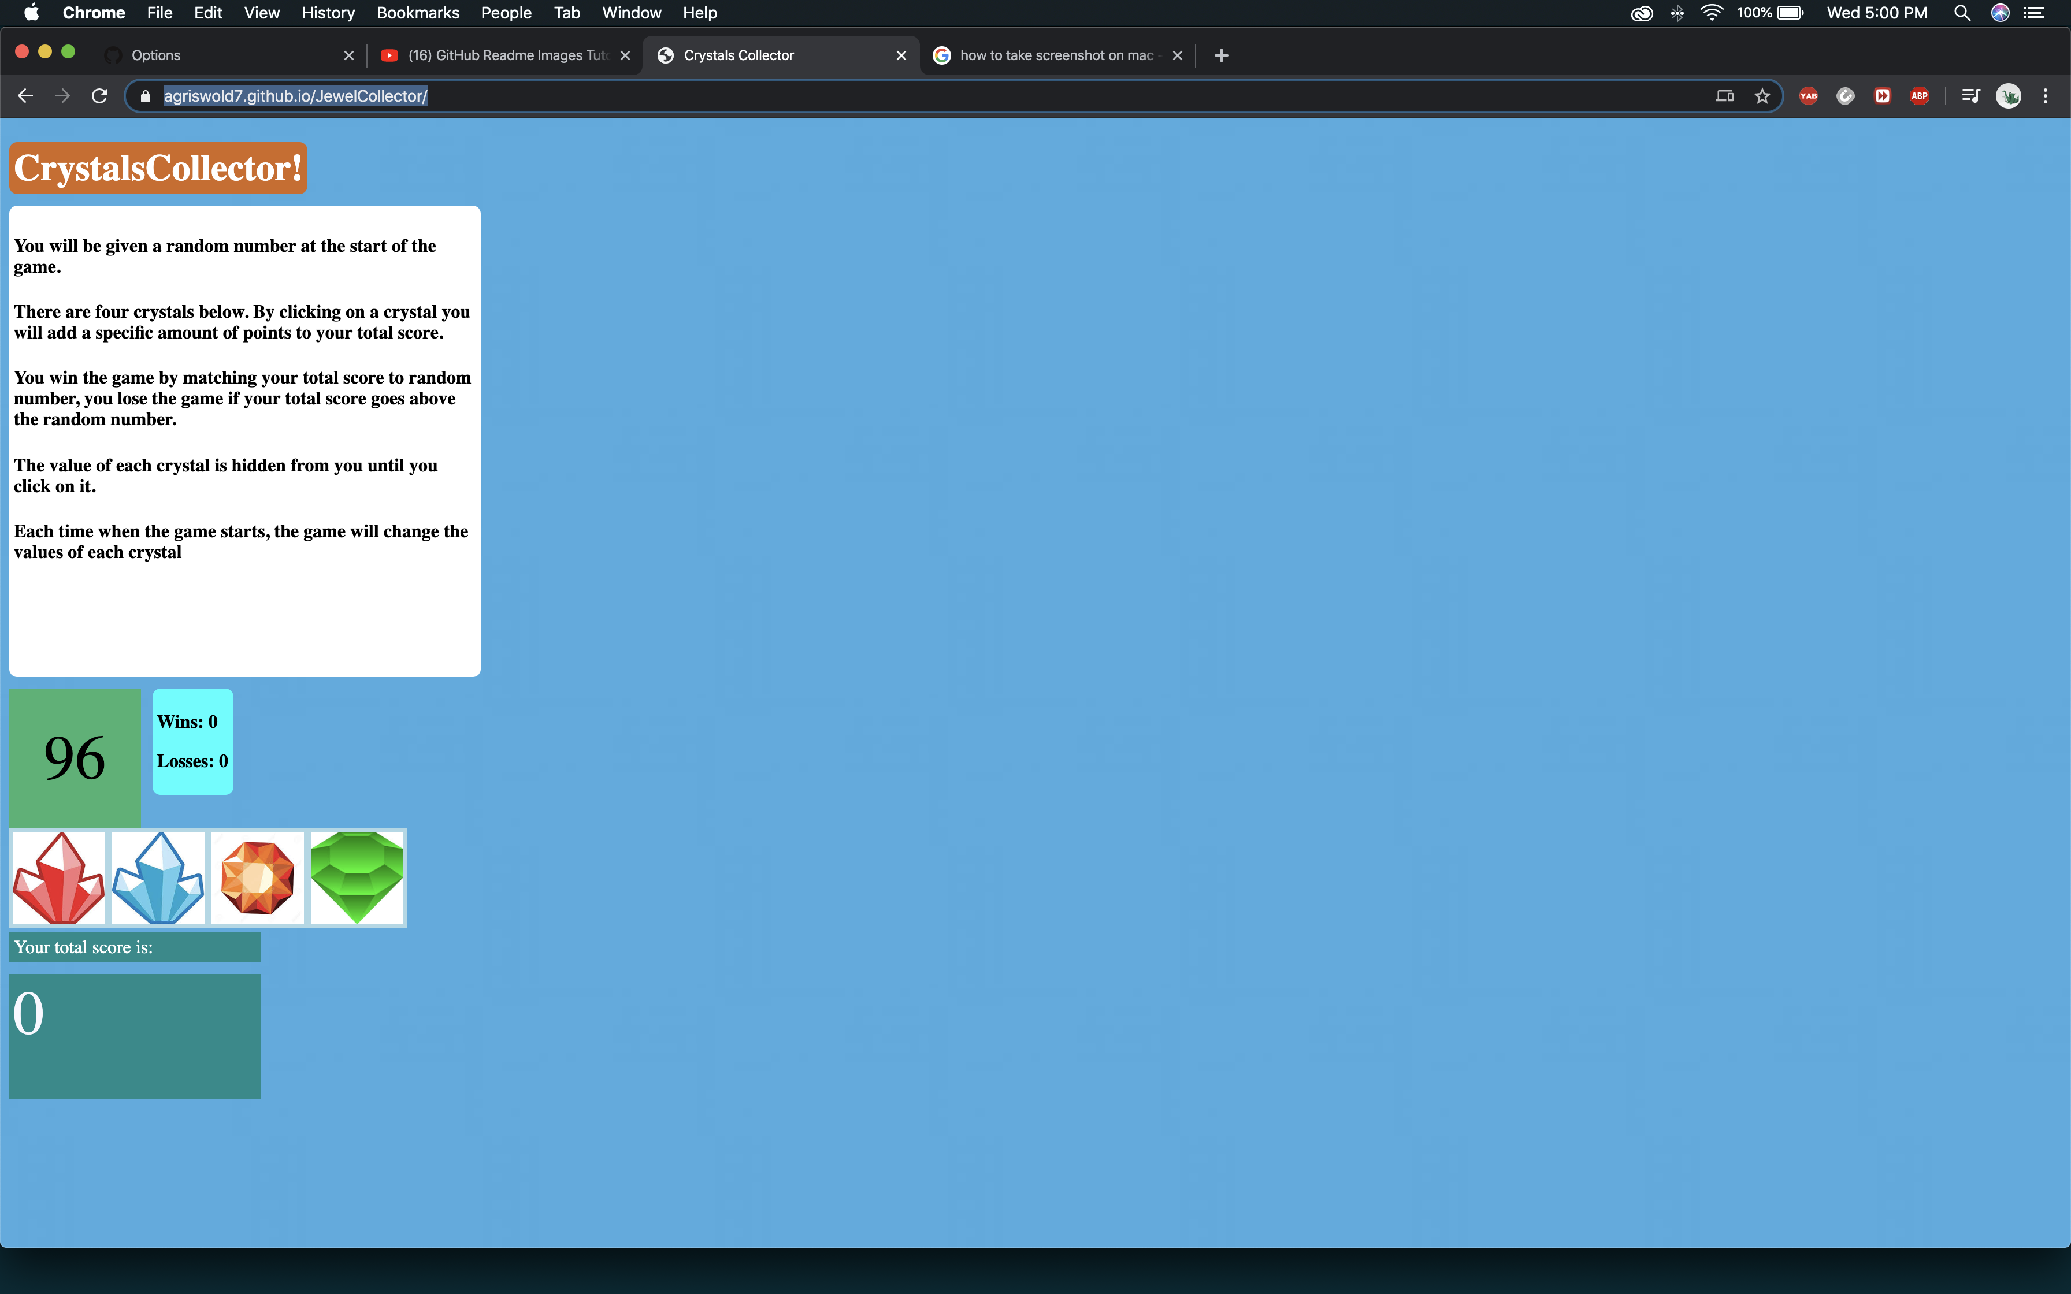Open the AdBlock Plus extension
2071x1294 pixels.
click(x=1920, y=96)
